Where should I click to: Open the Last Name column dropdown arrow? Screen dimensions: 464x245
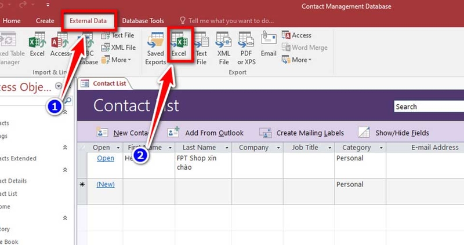tap(227, 148)
